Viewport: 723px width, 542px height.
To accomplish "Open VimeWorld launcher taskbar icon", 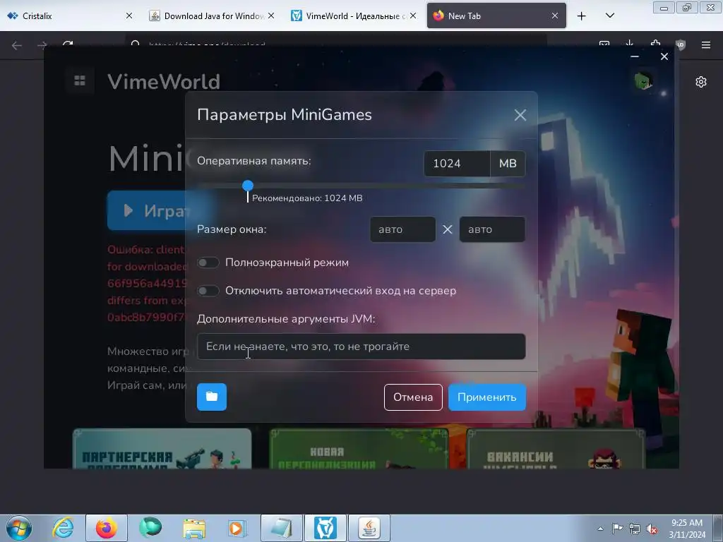I will (x=325, y=528).
